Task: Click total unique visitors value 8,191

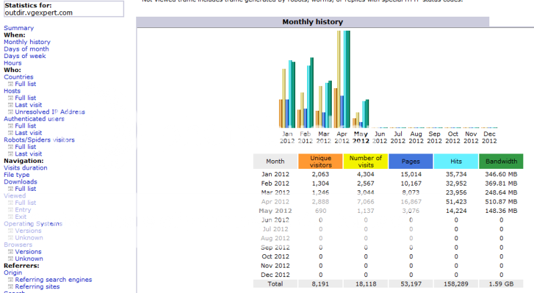Action: 320,284
